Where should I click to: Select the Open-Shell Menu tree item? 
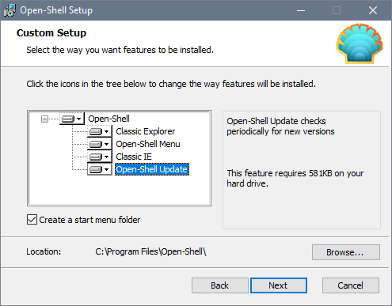148,144
